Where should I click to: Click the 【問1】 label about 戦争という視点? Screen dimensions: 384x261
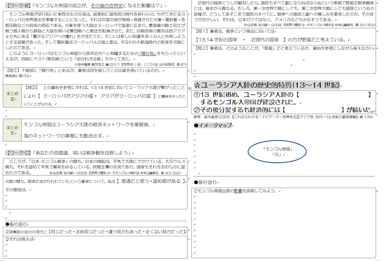point(202,32)
